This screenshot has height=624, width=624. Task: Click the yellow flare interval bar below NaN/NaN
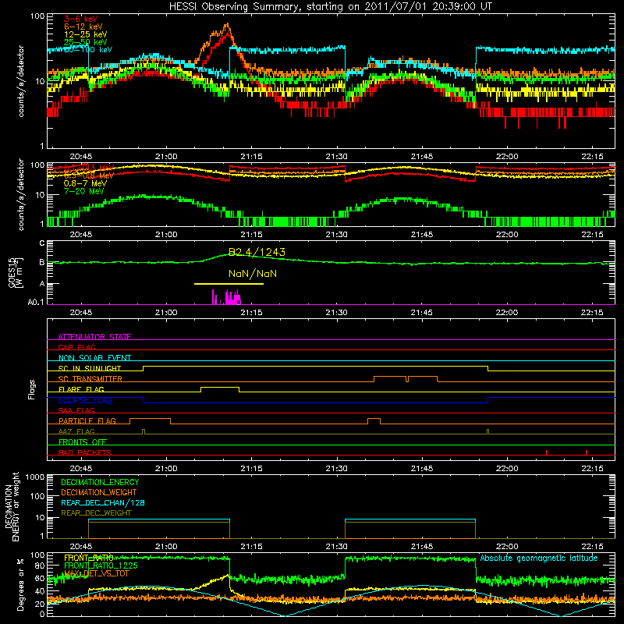229,284
